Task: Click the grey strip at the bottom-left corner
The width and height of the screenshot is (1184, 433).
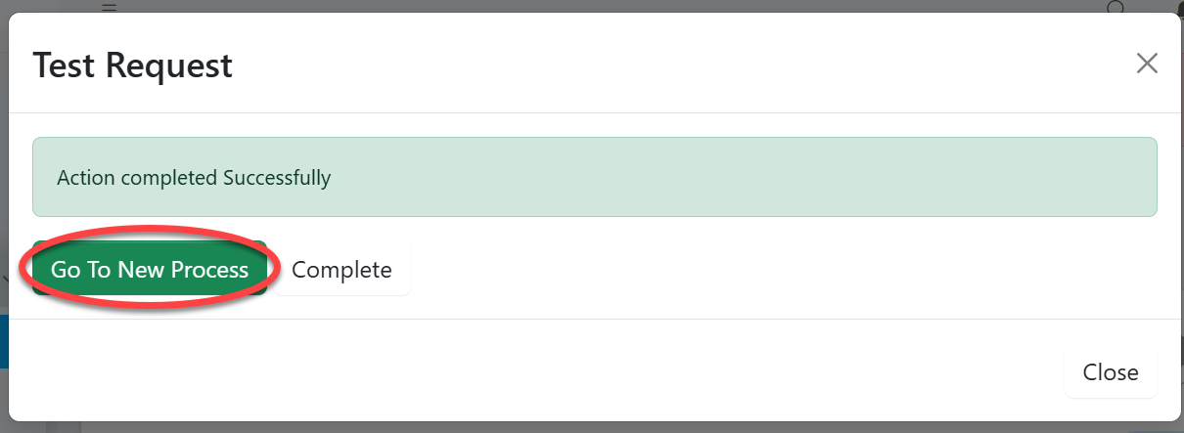Action: pyautogui.click(x=39, y=427)
